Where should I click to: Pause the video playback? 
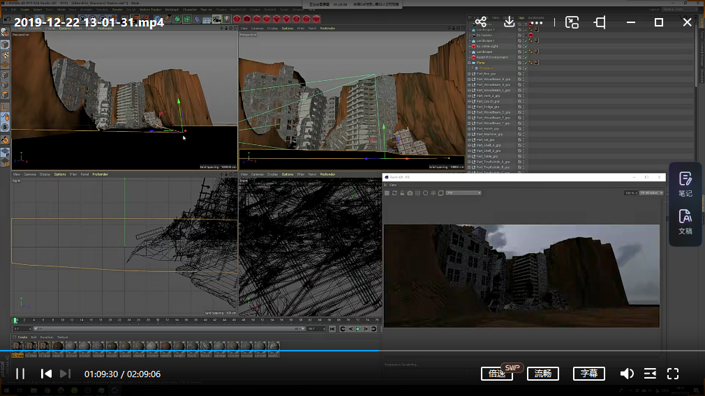pos(20,374)
